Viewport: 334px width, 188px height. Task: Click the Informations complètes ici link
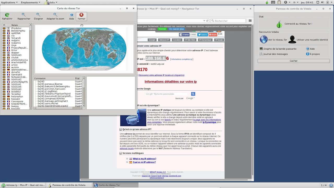point(182,59)
